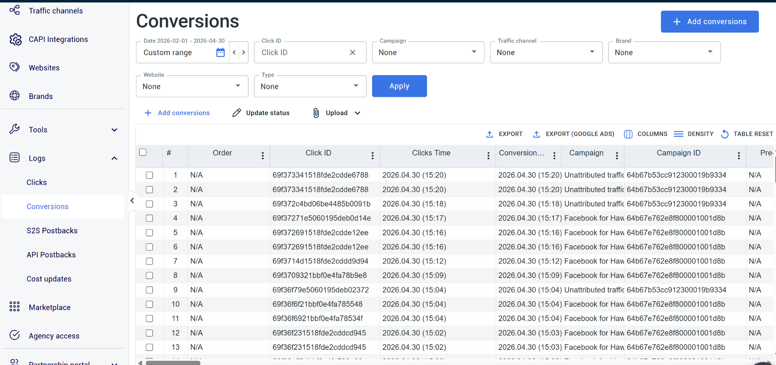776x365 pixels.
Task: Click the TABLE RESET text button
Action: click(753, 134)
